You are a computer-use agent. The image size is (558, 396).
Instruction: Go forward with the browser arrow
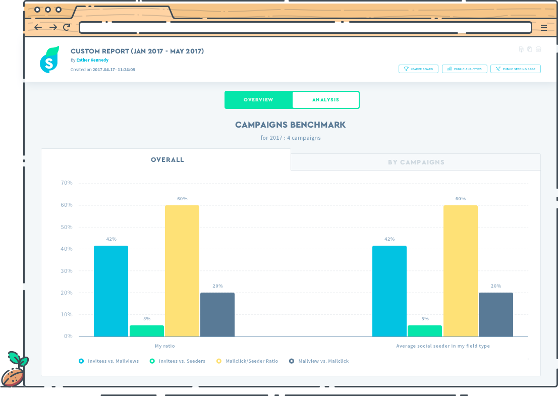point(53,27)
